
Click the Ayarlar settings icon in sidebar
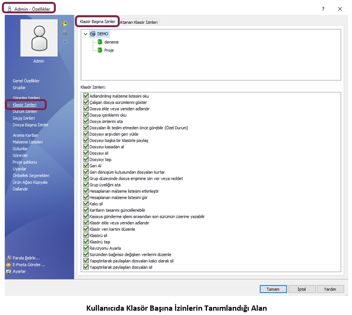9,272
